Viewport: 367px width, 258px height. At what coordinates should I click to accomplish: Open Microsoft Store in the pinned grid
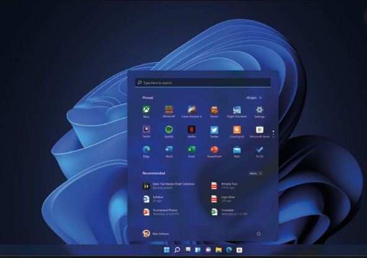(259, 131)
